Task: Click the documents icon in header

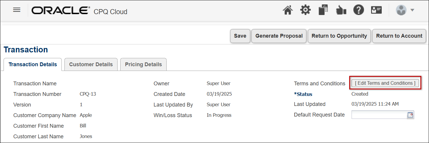Action: (323, 10)
